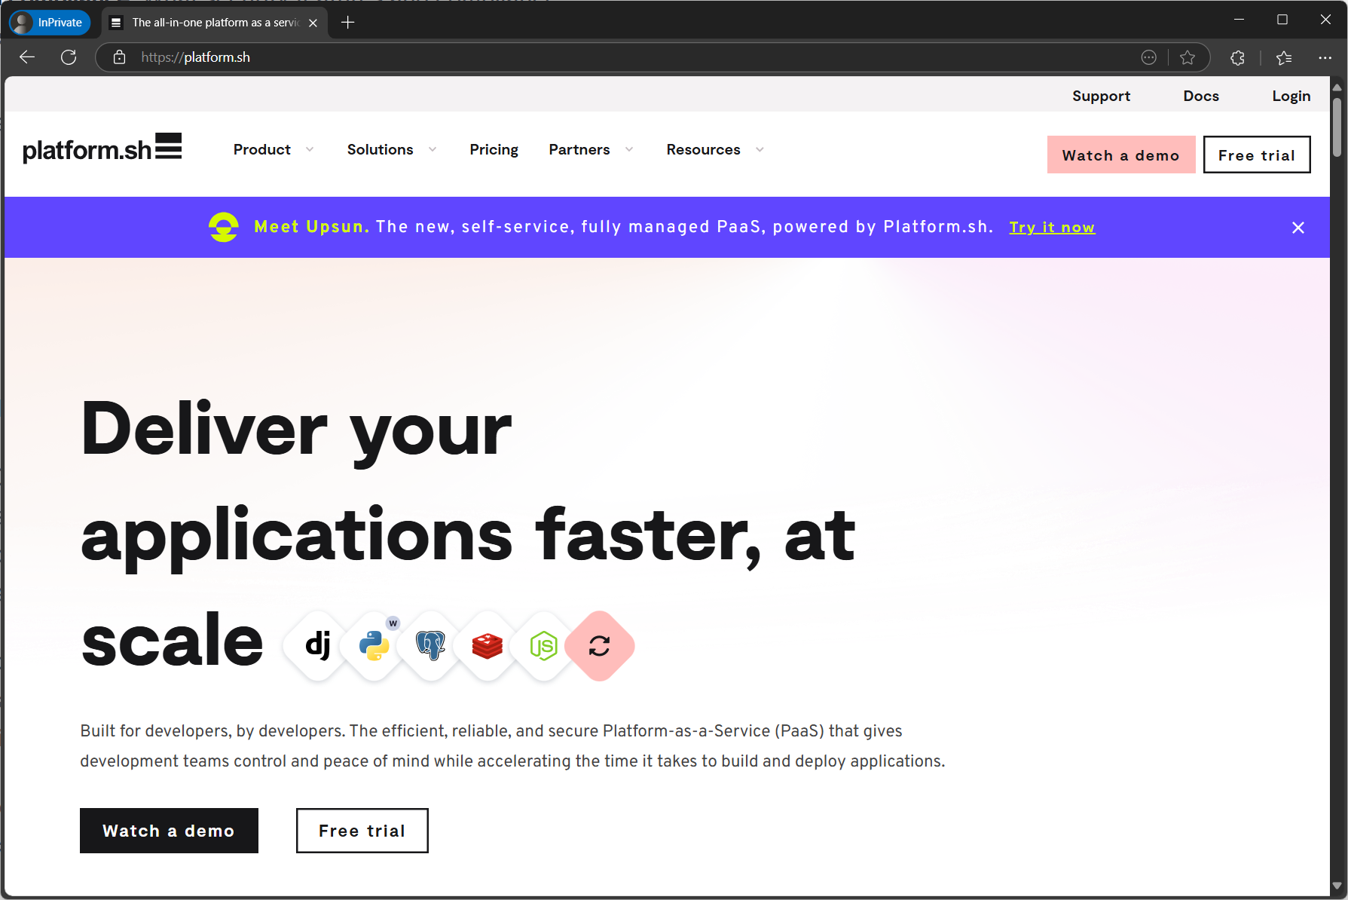The height and width of the screenshot is (900, 1348).
Task: Click the Login link
Action: pos(1291,96)
